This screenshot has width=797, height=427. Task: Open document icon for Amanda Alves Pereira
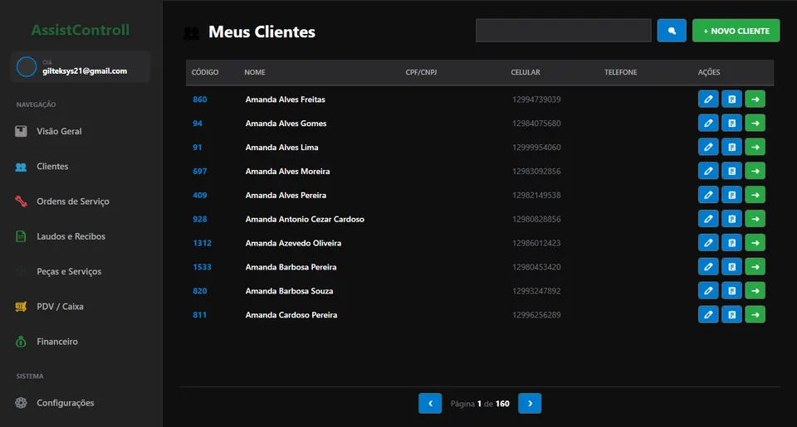732,195
